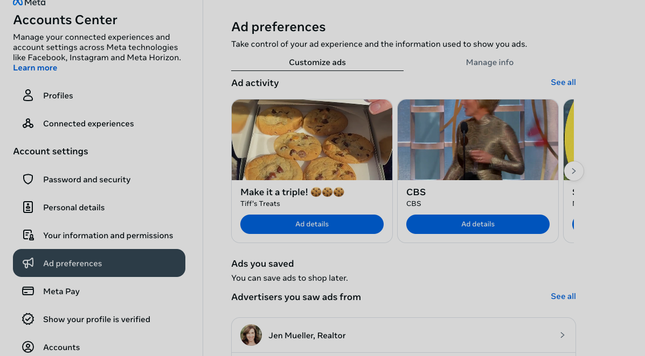Click the Your information and permissions icon
The height and width of the screenshot is (356, 645).
(28, 235)
